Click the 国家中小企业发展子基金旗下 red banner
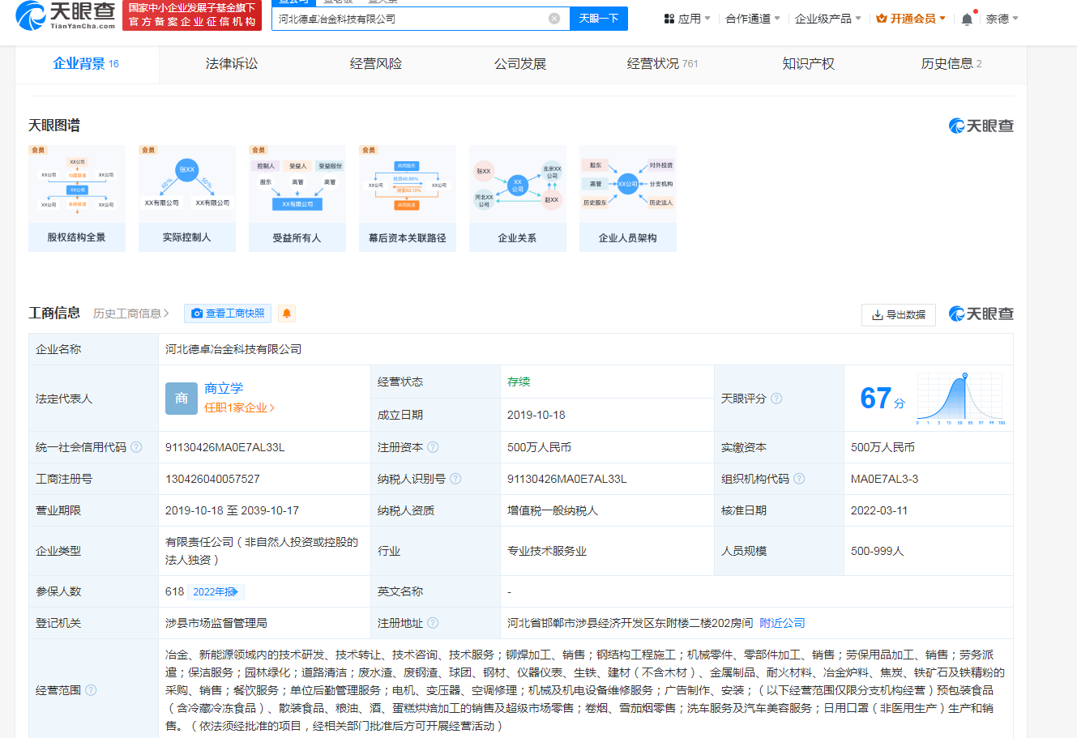Screen dimensions: 1077x738 coord(192,15)
